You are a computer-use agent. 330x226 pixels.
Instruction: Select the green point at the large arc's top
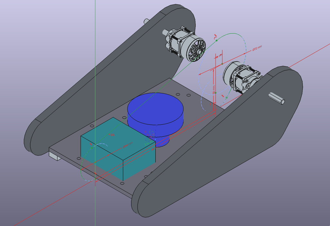pos(216,41)
